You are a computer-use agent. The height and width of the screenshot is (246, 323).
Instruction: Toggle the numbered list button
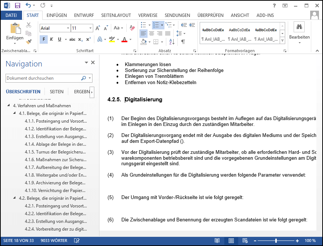pos(156,25)
